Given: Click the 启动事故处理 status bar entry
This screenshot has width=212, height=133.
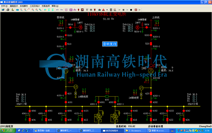Looking at the screenshot, I should tap(156, 126).
